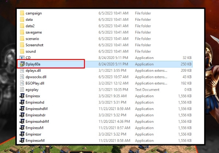Viewport: 219px width, 153px height.
Task: Select the size '209 KB' cell
Action: point(186,71)
